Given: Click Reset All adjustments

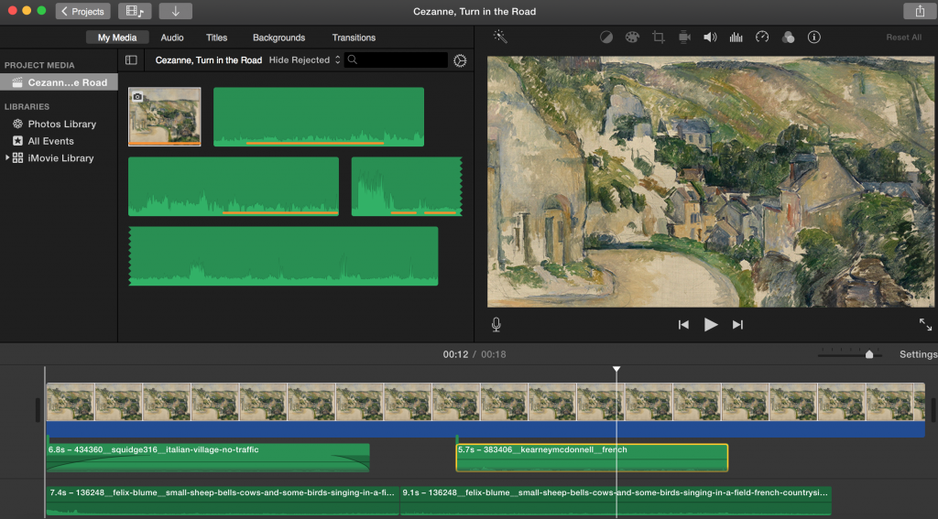Looking at the screenshot, I should [904, 37].
